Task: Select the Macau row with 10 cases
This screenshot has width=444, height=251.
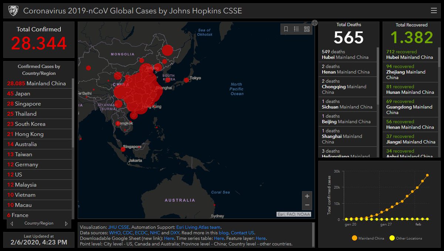Action: point(38,205)
